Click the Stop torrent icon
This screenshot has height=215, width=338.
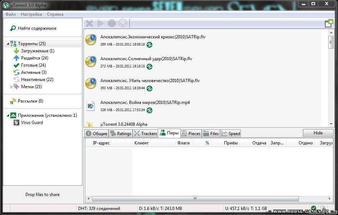coord(112,23)
